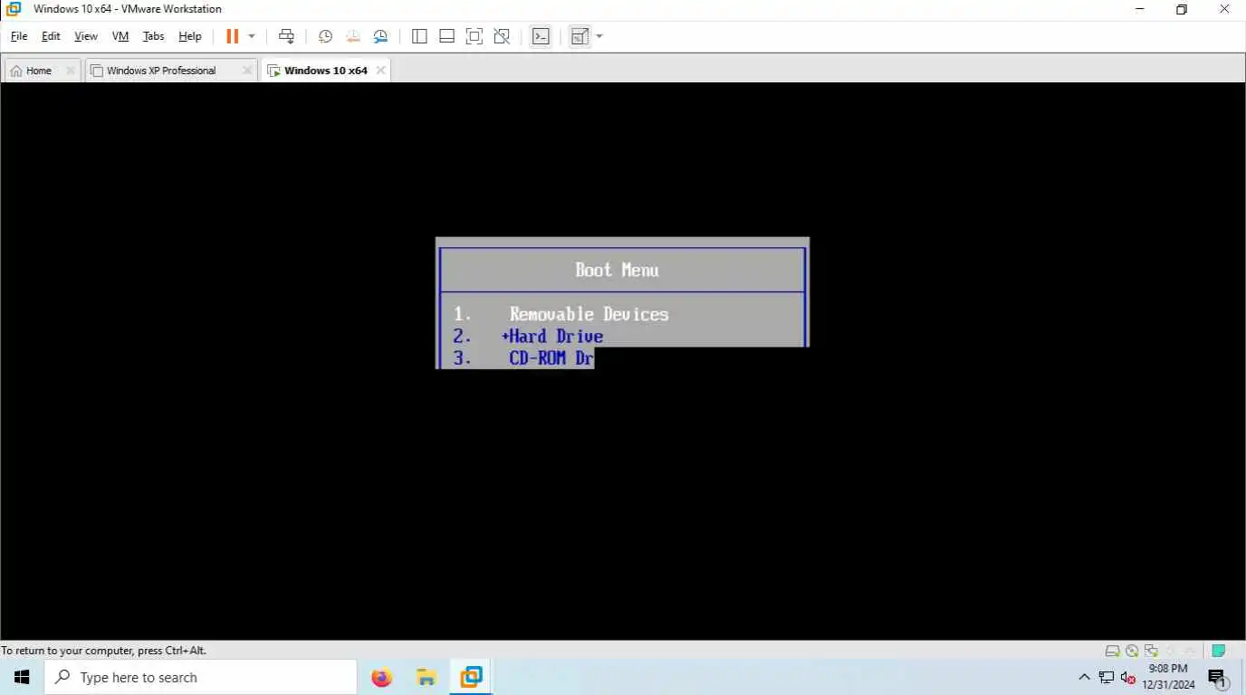1246x695 pixels.
Task: Pause the virtual machine with the orange button
Action: (232, 36)
